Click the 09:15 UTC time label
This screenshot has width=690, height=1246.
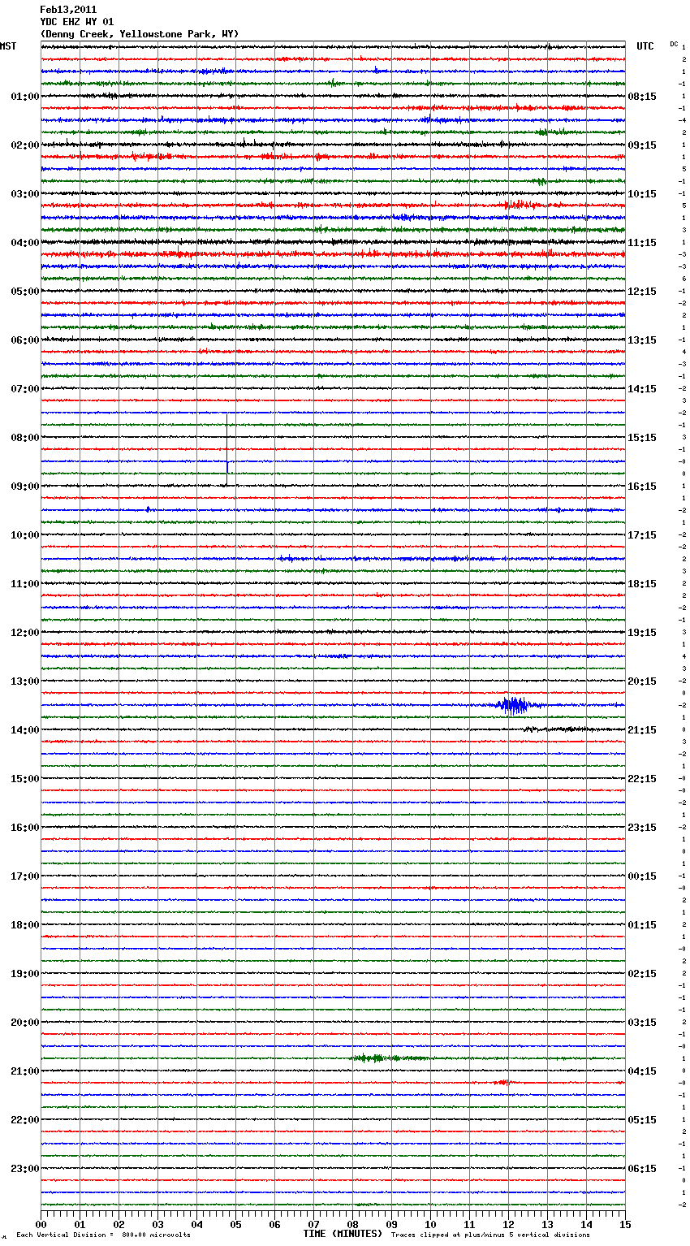[642, 145]
